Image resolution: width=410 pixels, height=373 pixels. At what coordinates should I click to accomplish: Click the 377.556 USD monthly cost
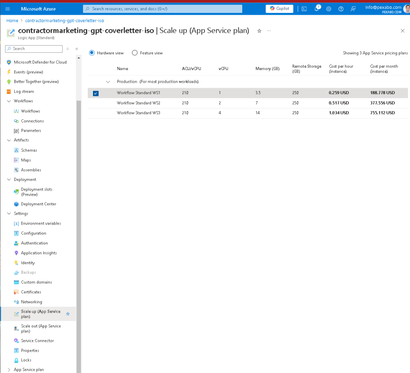pos(382,103)
